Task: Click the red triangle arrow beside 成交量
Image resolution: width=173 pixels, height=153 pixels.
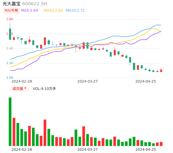Action: point(25,88)
